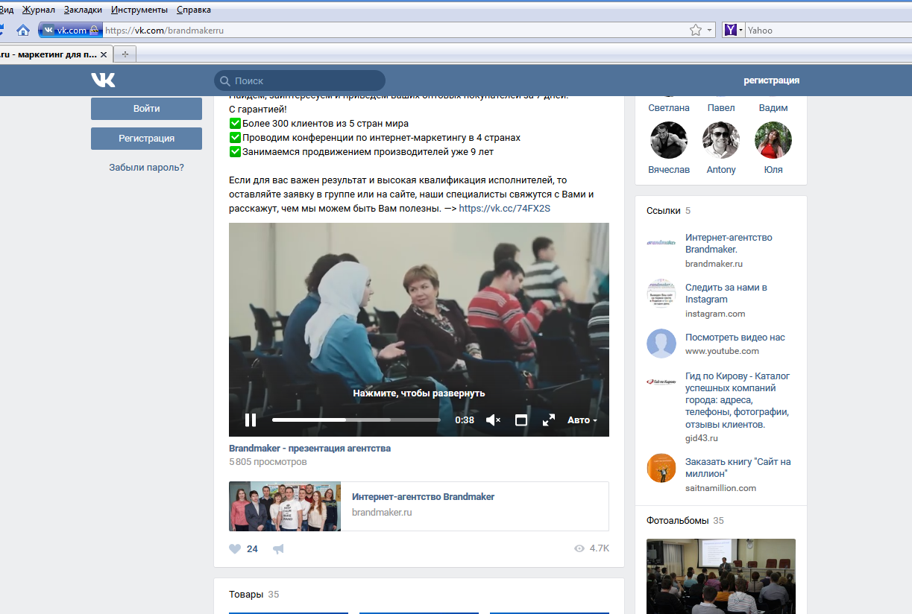Open the Brandmaker team photo thumbnail

(285, 507)
